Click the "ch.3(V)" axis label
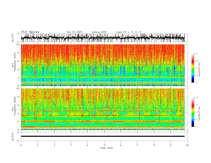 [13, 137]
